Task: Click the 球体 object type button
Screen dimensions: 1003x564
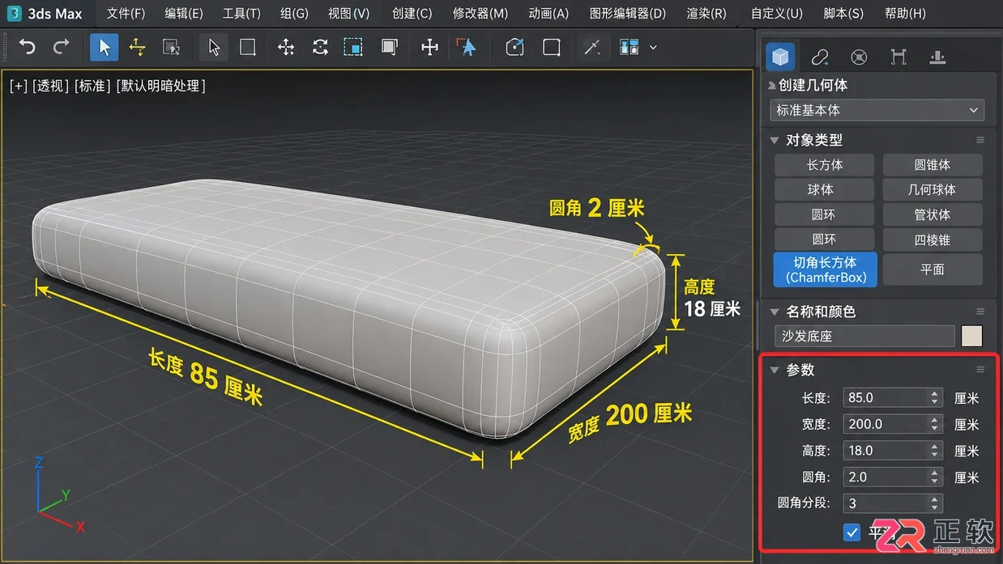Action: pyautogui.click(x=825, y=190)
